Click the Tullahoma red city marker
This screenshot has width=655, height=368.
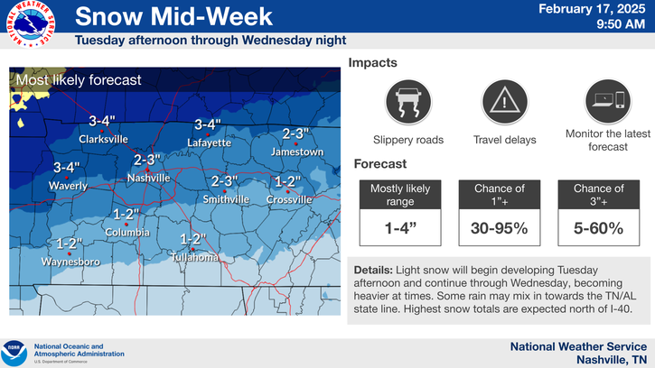tap(192, 250)
